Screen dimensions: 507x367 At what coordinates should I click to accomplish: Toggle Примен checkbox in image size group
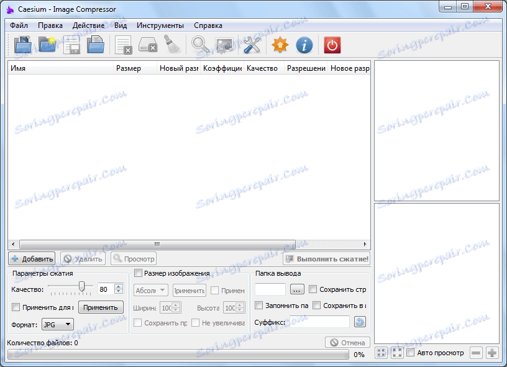point(214,291)
